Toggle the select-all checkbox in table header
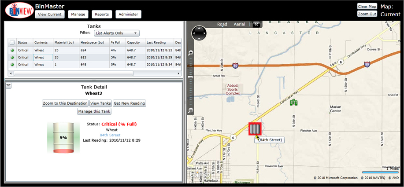Viewport: 404px width, 187px height. coord(12,42)
